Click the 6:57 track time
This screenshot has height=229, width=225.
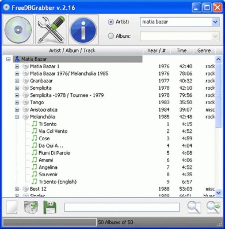[x=187, y=182]
